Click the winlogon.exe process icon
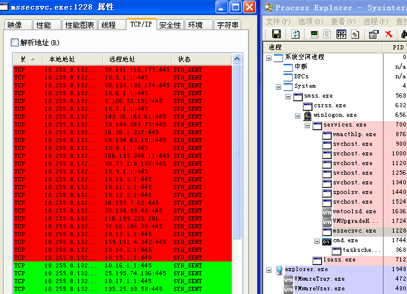Image resolution: width=407 pixels, height=294 pixels. click(308, 115)
